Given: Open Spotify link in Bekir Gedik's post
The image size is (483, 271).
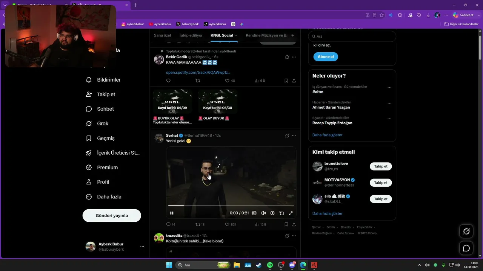Looking at the screenshot, I should [x=198, y=72].
